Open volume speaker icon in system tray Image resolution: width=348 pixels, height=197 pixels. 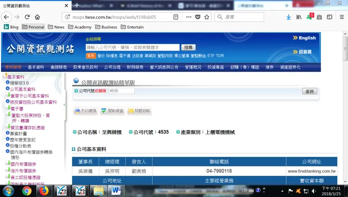(x=314, y=191)
